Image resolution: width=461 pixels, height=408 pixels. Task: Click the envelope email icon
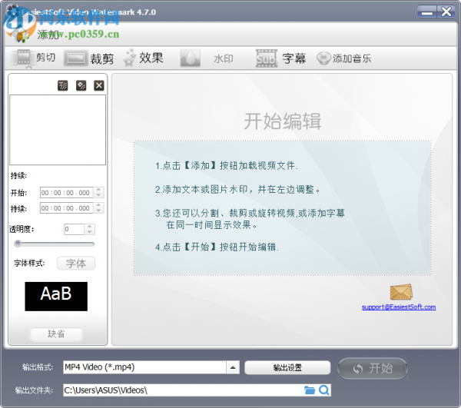(x=401, y=292)
